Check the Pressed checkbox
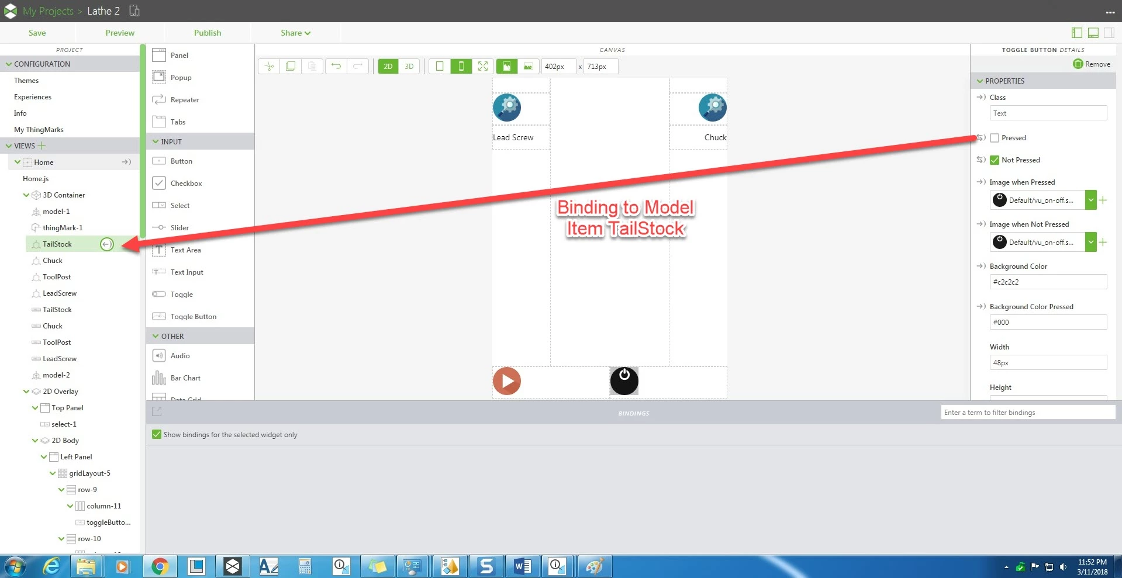The width and height of the screenshot is (1122, 578). point(995,138)
